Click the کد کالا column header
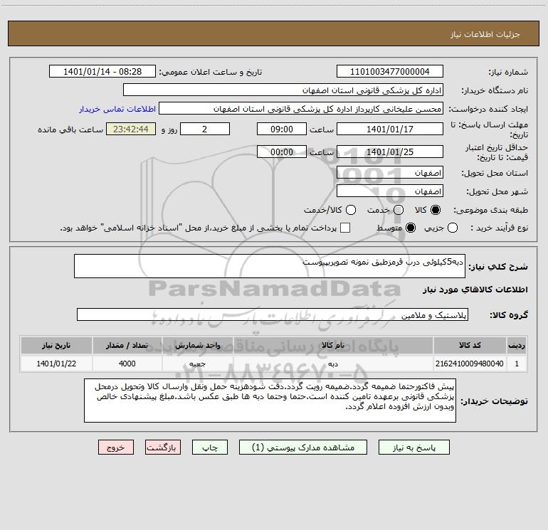Screen dimensions: 548x530 pos(470,345)
